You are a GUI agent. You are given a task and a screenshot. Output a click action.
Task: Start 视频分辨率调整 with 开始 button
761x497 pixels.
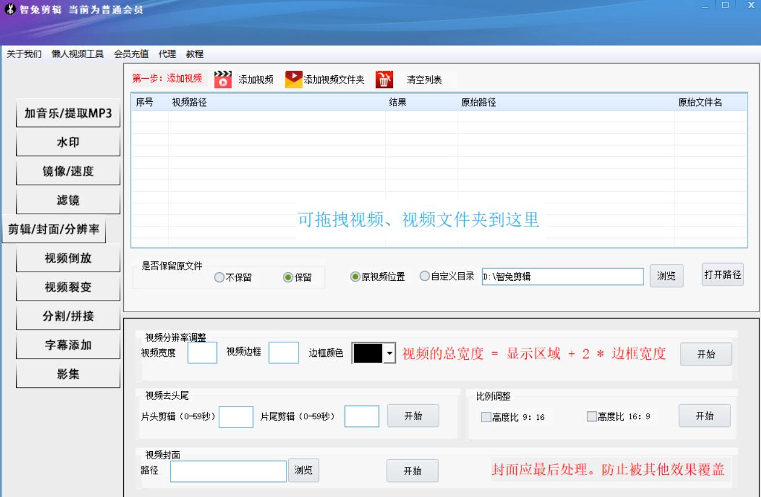point(705,355)
